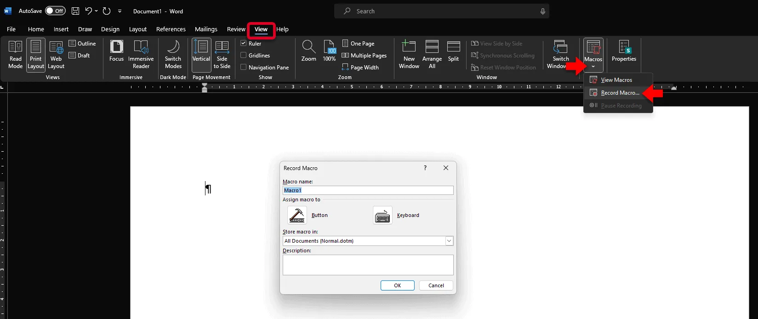Click the Undo arrow
758x319 pixels.
[89, 11]
